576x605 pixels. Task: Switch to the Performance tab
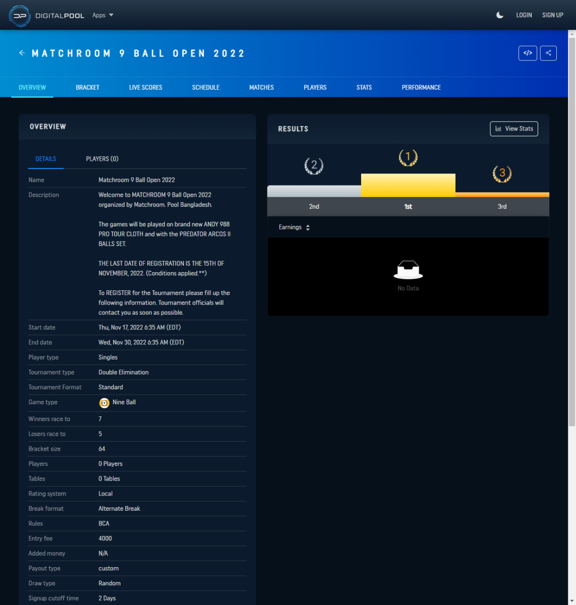(421, 87)
